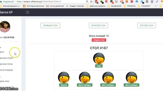Click the столы в очереди sidebar item
The width and height of the screenshot is (163, 91).
(x=6, y=70)
